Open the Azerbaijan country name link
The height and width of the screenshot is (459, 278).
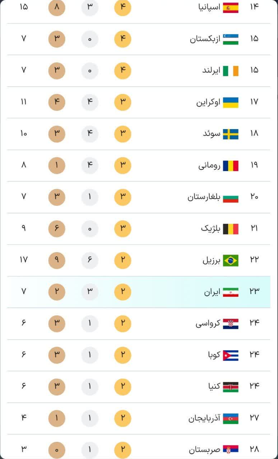pyautogui.click(x=204, y=418)
